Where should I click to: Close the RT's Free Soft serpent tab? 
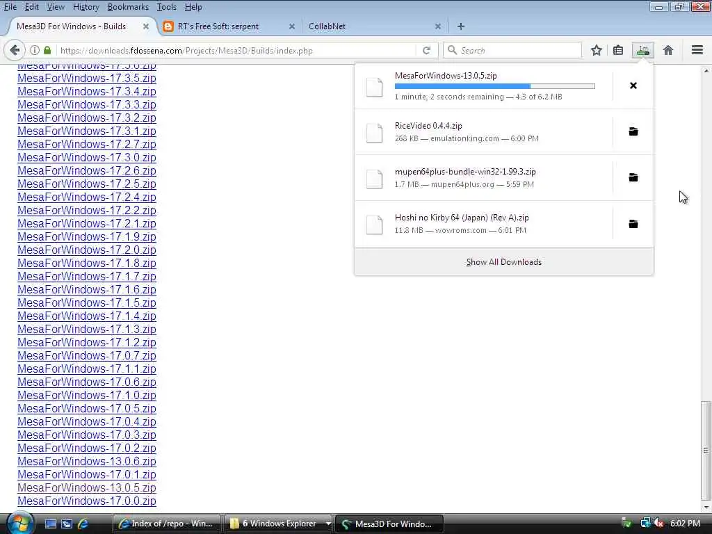coord(292,26)
